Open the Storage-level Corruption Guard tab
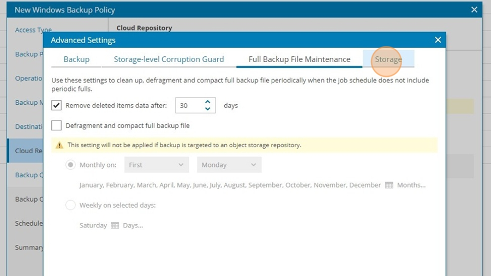 point(169,59)
